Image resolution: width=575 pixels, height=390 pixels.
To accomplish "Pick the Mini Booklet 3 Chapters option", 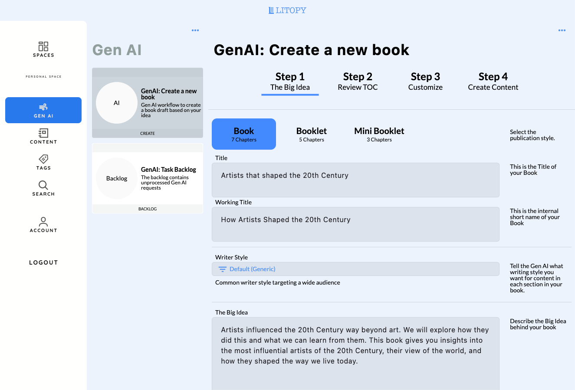I will (379, 134).
